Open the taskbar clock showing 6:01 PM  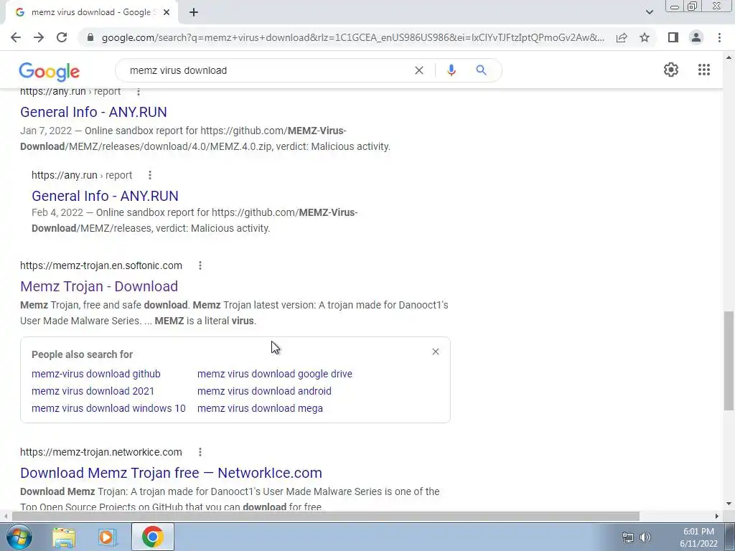click(x=698, y=537)
